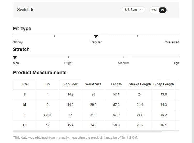The height and width of the screenshot is (143, 194).
Task: Click the Oversized fit label
Action: [172, 42]
